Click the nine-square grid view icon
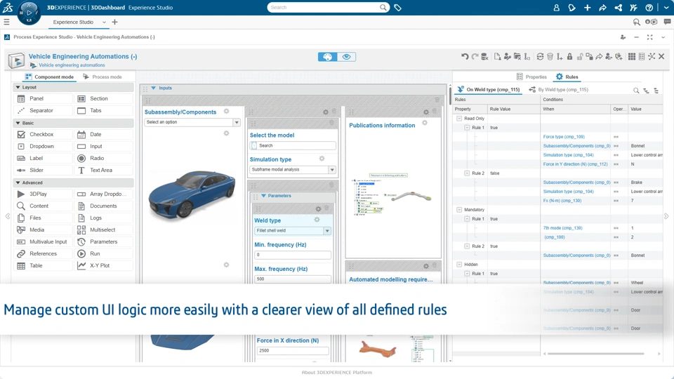Image resolution: width=674 pixels, height=379 pixels. click(631, 56)
